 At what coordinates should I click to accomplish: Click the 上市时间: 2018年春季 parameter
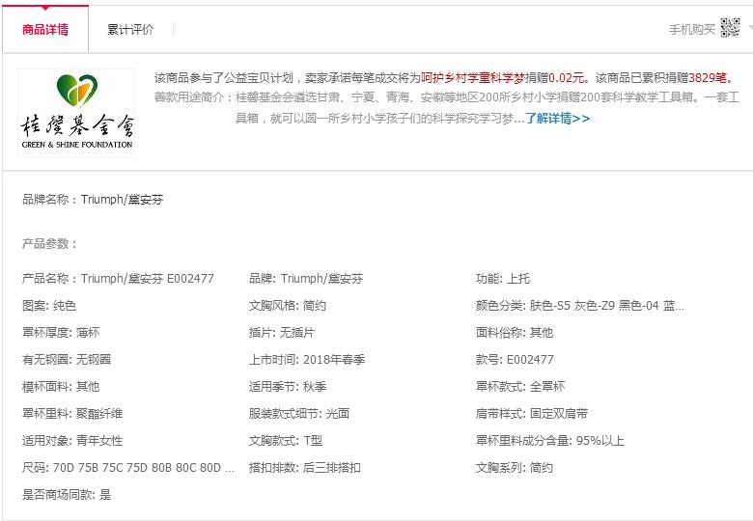tap(307, 359)
